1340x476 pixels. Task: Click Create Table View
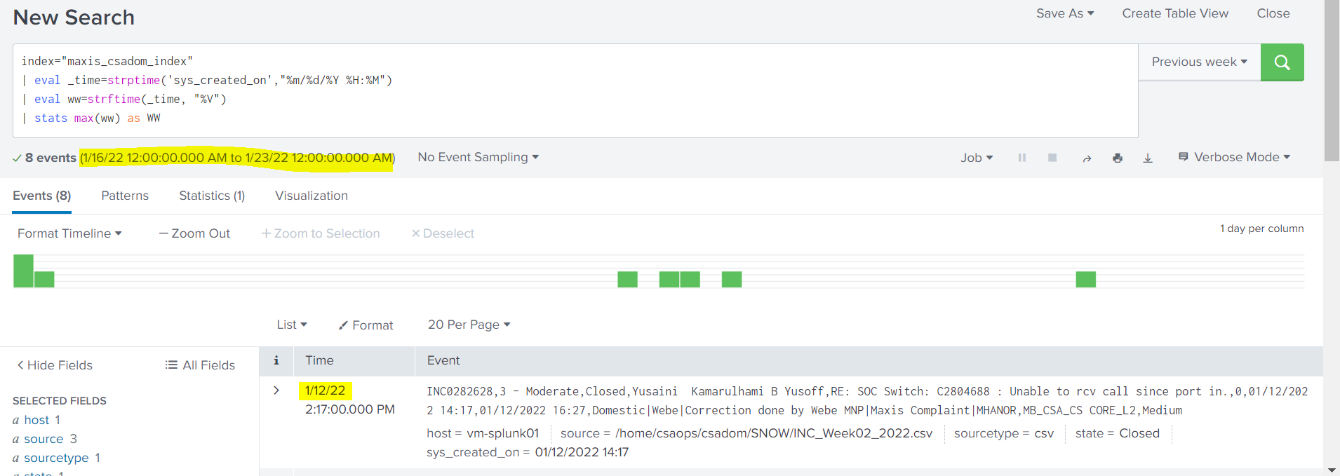click(1174, 13)
